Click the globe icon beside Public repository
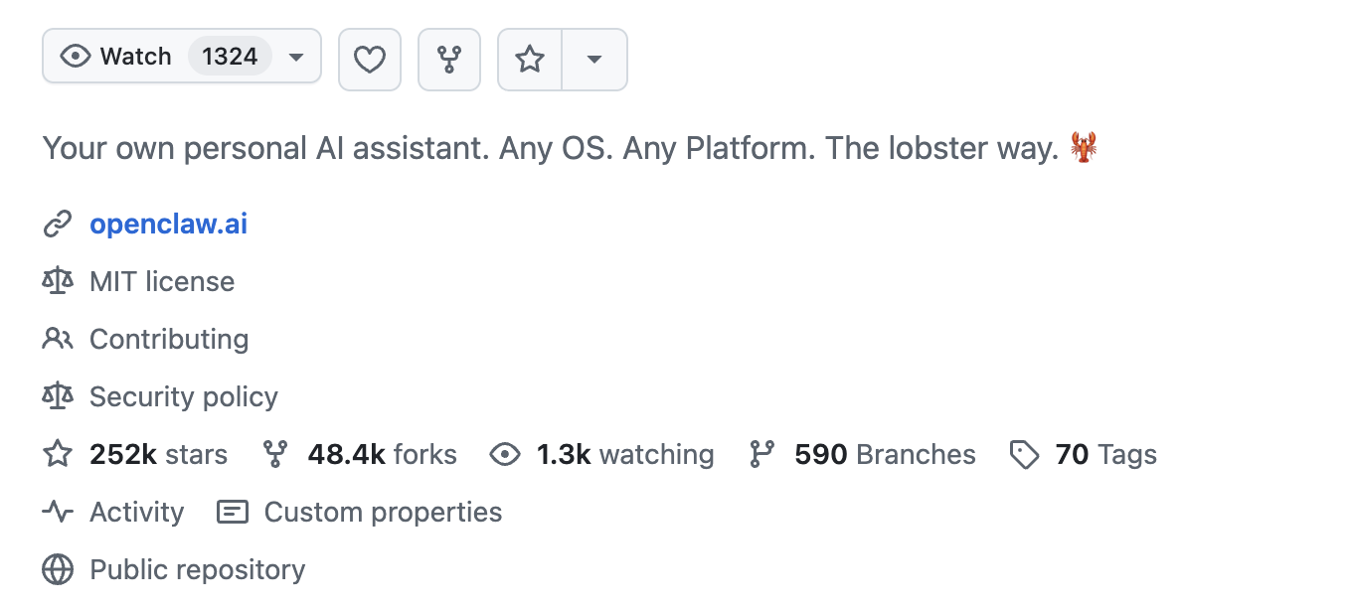This screenshot has width=1350, height=610. [x=58, y=569]
